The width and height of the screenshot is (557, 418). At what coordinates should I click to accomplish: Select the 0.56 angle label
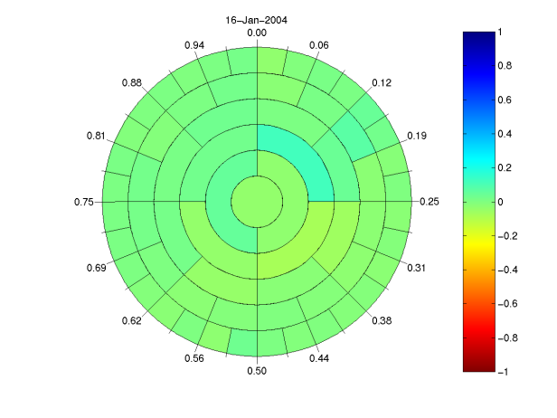194,358
